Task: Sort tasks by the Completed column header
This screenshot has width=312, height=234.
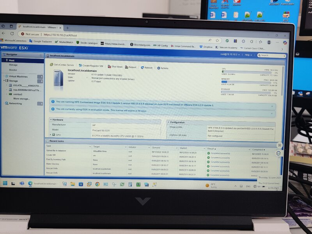Action: coord(258,149)
